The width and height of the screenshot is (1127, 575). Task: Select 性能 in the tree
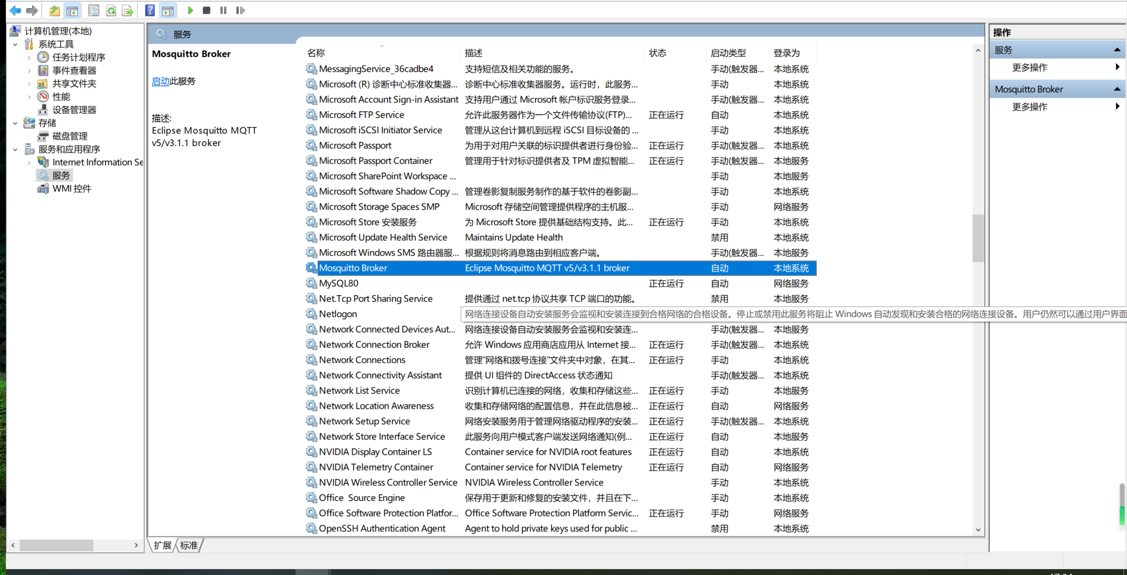[x=61, y=97]
